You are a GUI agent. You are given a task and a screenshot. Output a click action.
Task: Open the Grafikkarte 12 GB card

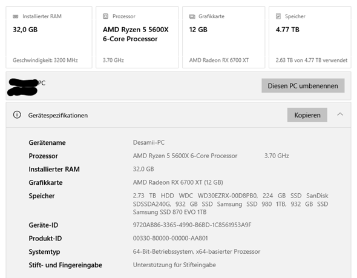pos(224,37)
